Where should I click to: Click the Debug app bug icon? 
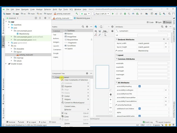click(125, 14)
